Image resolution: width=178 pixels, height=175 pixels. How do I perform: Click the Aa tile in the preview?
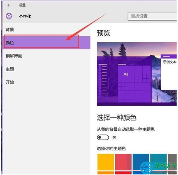click(x=126, y=74)
